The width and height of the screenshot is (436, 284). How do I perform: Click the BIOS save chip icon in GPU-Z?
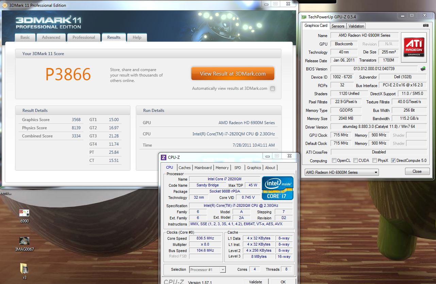(x=423, y=69)
